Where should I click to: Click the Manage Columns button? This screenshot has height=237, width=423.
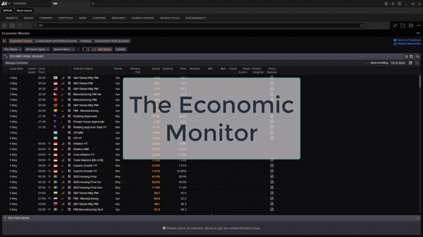coord(17,63)
